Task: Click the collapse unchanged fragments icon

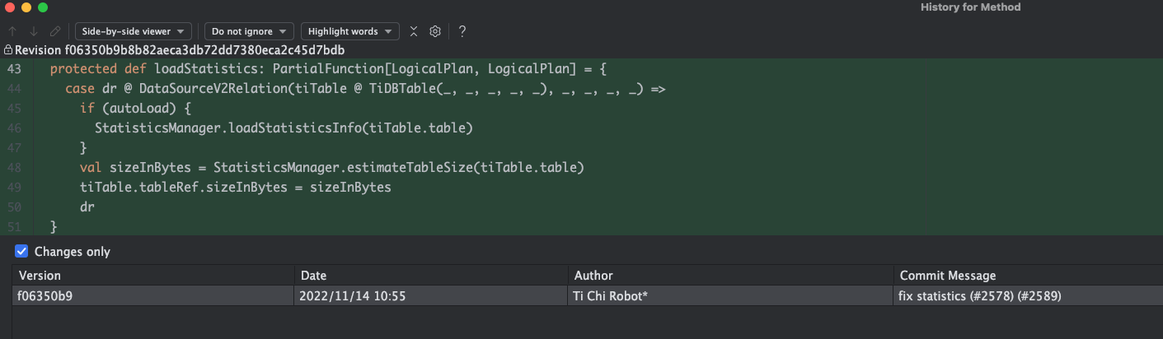Action: (414, 31)
